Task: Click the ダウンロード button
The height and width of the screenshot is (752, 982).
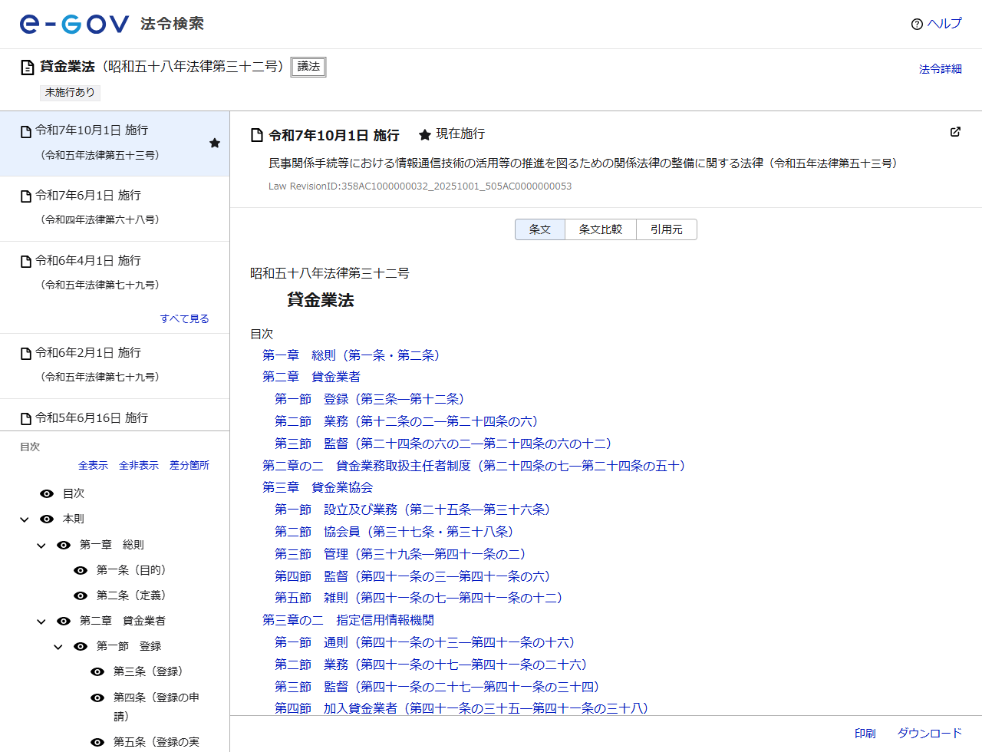Action: [930, 734]
